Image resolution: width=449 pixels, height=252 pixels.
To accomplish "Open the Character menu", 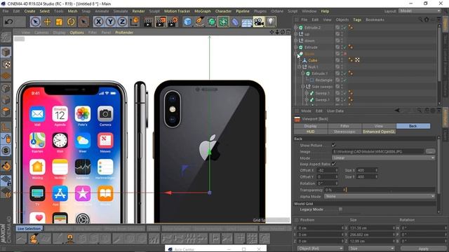I will click(223, 11).
